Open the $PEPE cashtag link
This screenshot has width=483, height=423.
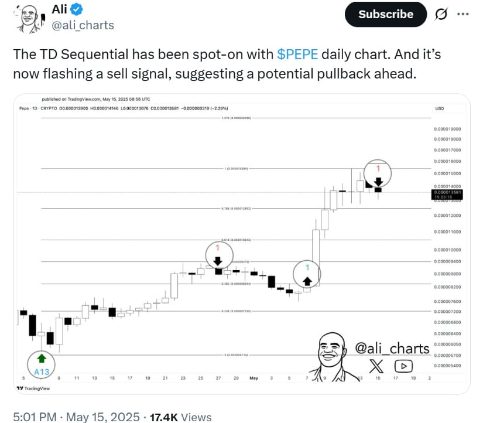[298, 54]
